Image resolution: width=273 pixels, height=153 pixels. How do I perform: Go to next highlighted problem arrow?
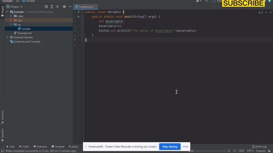pyautogui.click(x=270, y=12)
